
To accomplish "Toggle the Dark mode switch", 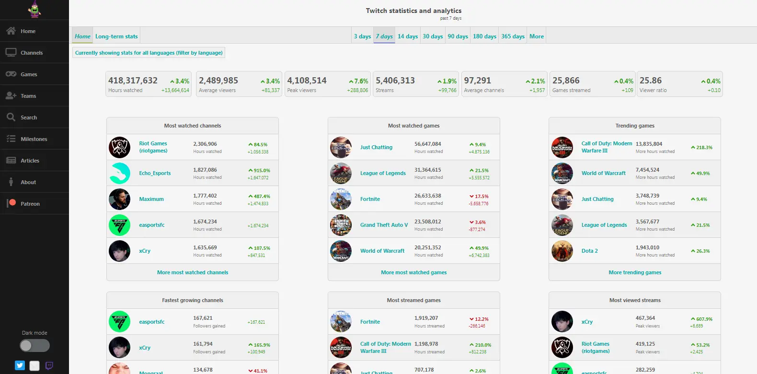I will pos(34,345).
